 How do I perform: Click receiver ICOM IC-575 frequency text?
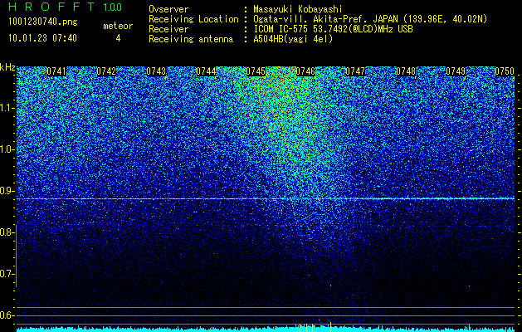click(x=333, y=29)
